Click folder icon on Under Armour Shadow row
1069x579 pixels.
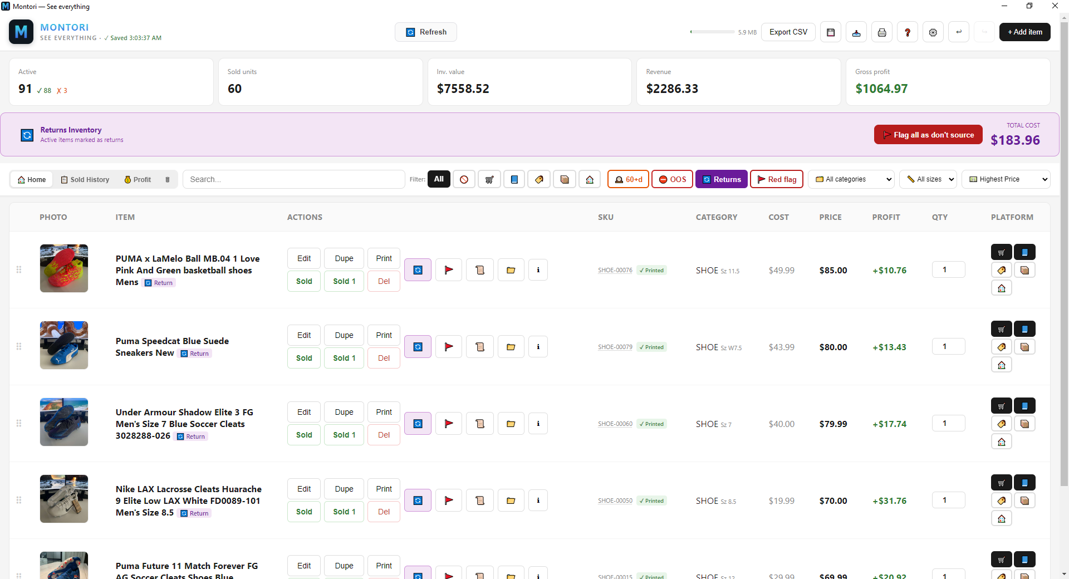pyautogui.click(x=511, y=424)
